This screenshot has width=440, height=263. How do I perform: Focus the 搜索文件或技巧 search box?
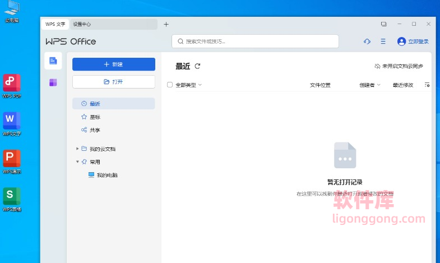click(x=255, y=41)
